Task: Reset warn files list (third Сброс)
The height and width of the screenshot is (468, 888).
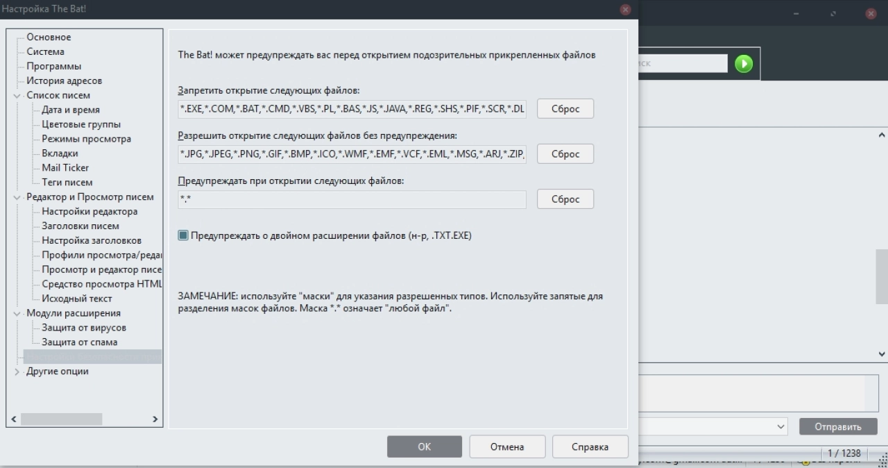Action: 565,199
